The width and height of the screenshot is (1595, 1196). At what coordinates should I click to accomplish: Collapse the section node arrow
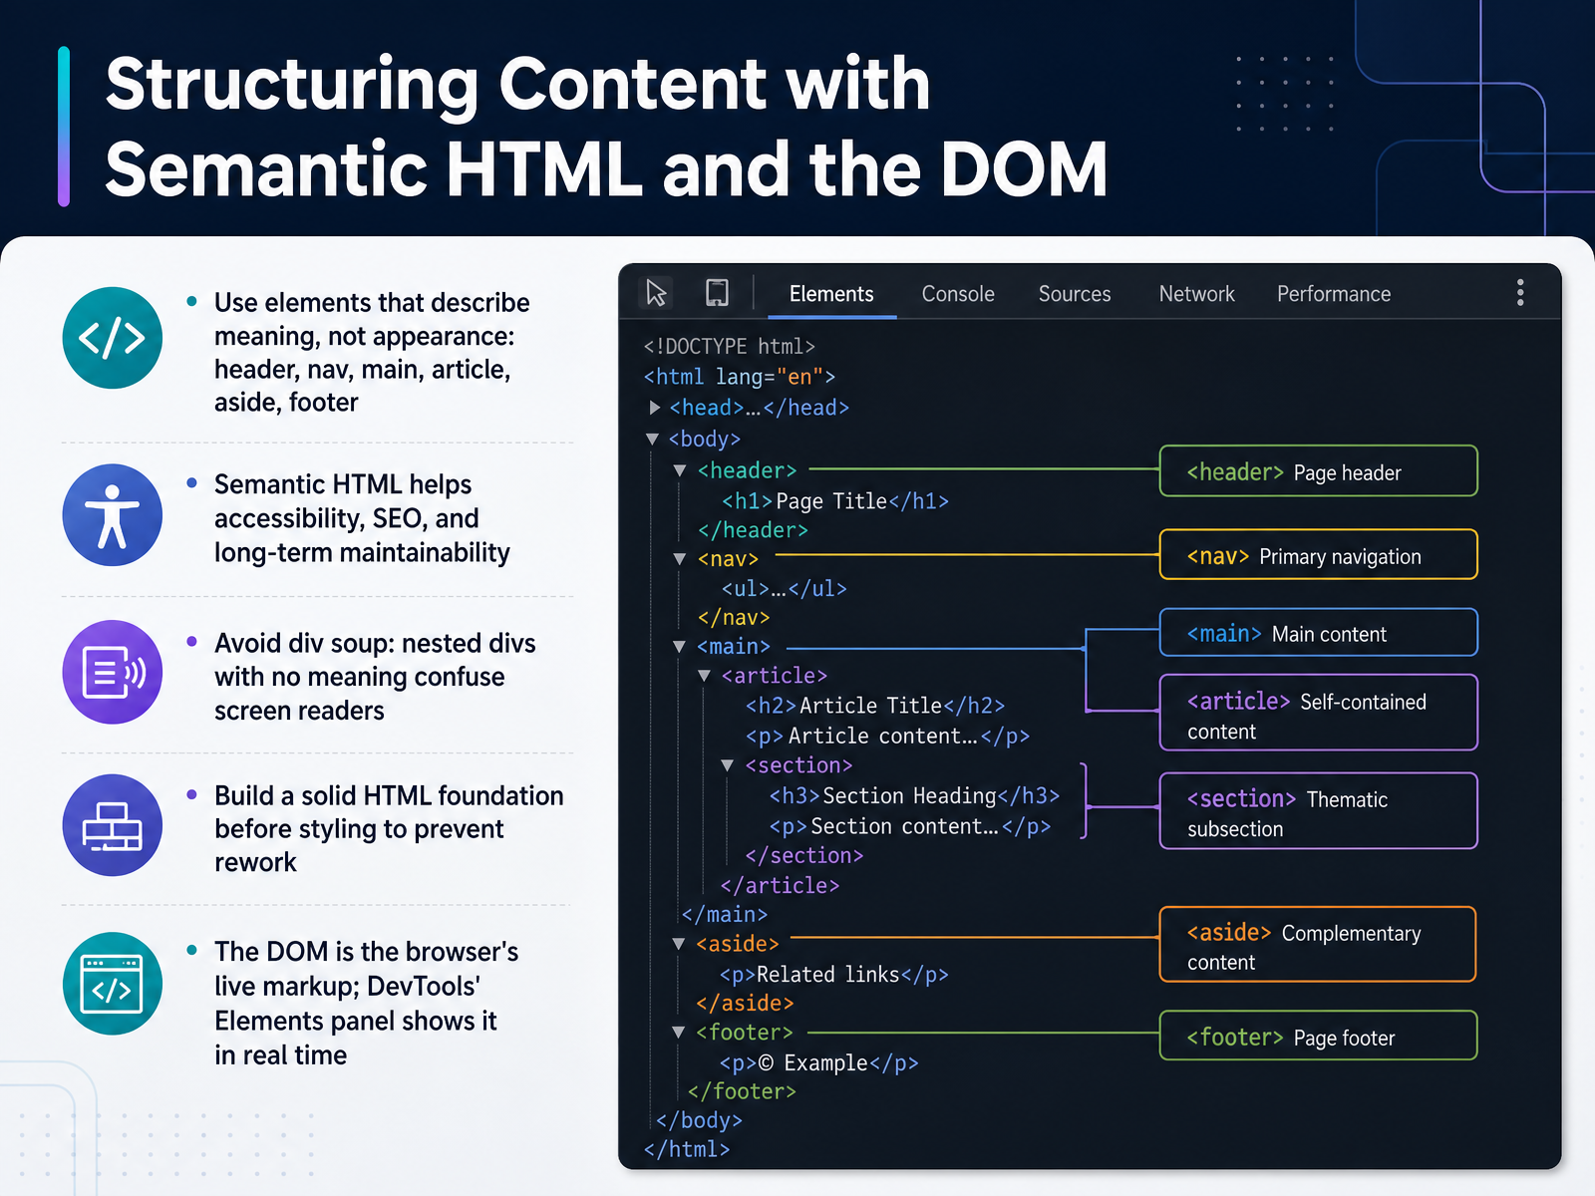coord(728,765)
